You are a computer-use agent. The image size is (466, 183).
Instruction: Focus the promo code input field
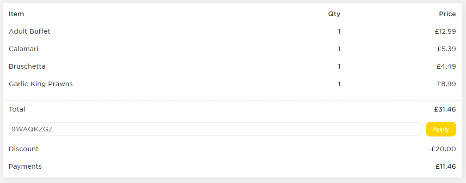(215, 129)
